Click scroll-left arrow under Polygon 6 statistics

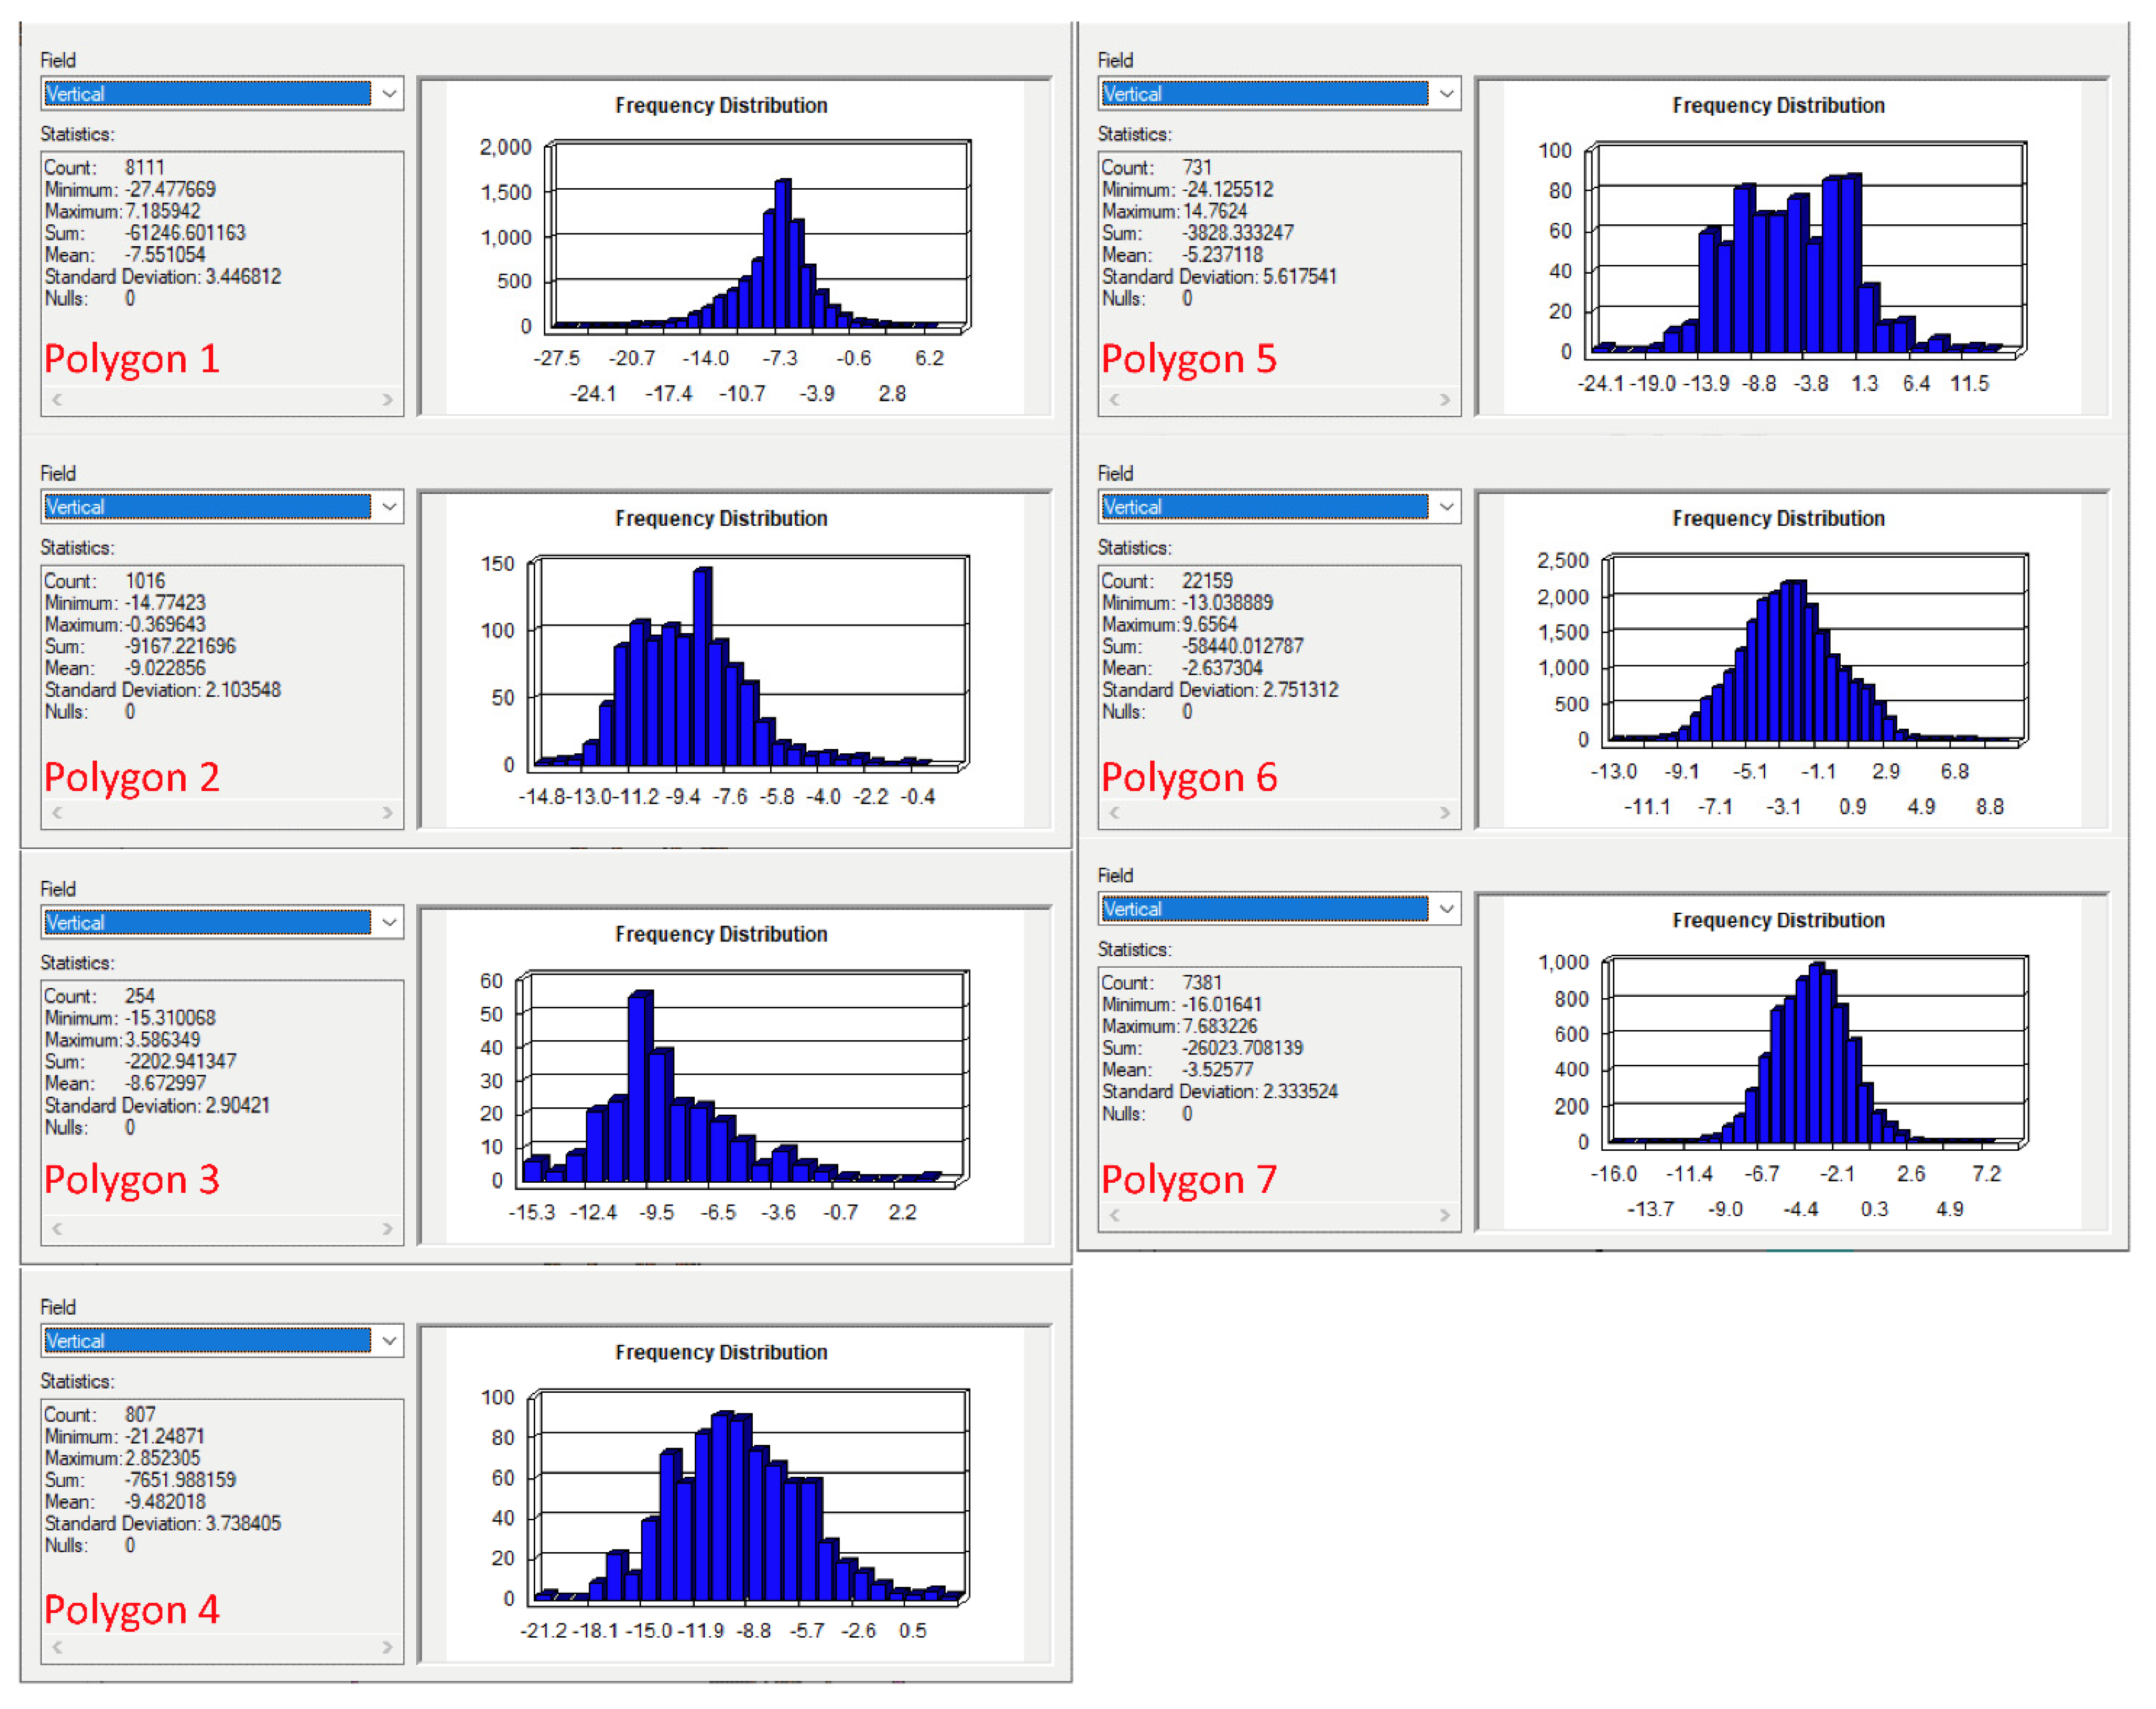click(x=1114, y=813)
